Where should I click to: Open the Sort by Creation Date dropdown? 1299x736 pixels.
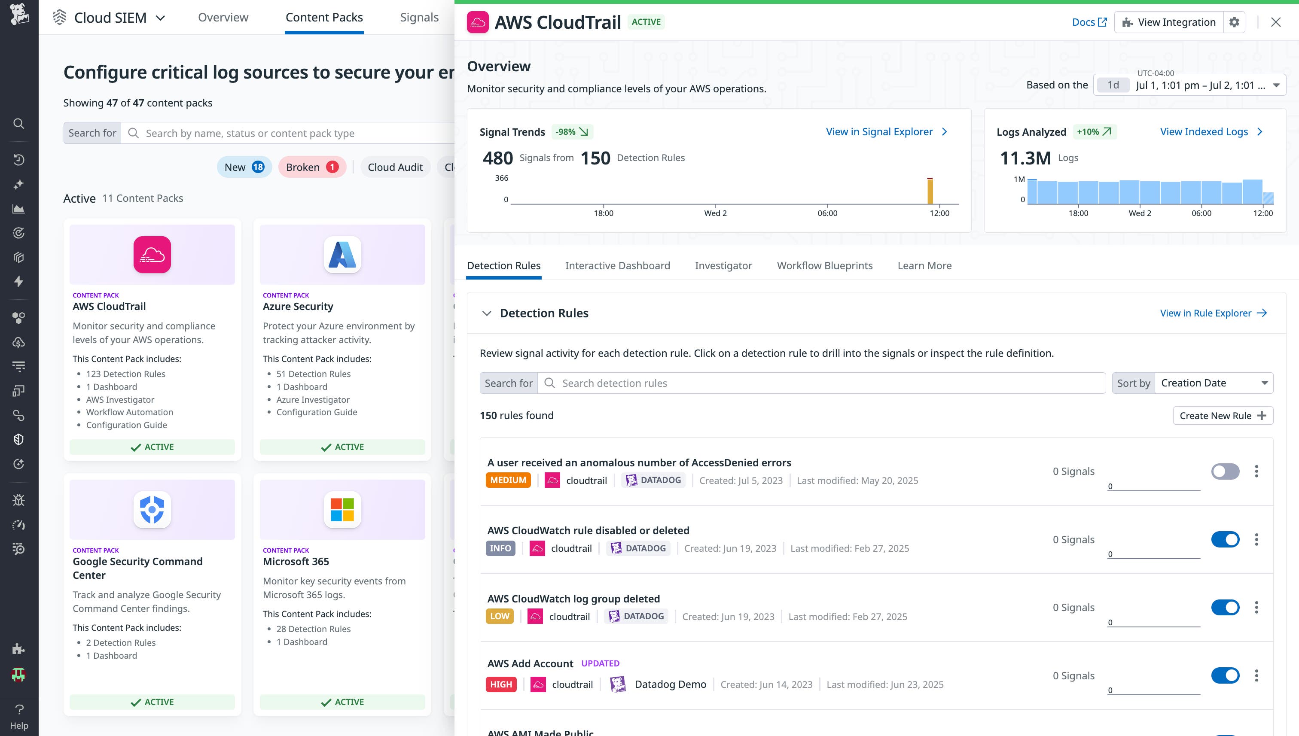click(1214, 383)
